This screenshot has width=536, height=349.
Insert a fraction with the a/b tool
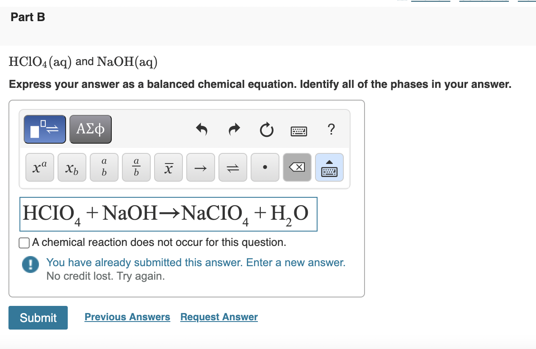pyautogui.click(x=136, y=167)
